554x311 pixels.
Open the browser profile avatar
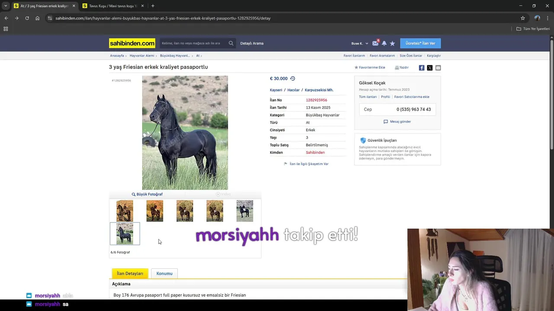click(537, 18)
